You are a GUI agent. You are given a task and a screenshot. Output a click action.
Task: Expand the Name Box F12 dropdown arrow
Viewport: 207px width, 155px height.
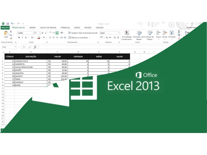coord(15,47)
